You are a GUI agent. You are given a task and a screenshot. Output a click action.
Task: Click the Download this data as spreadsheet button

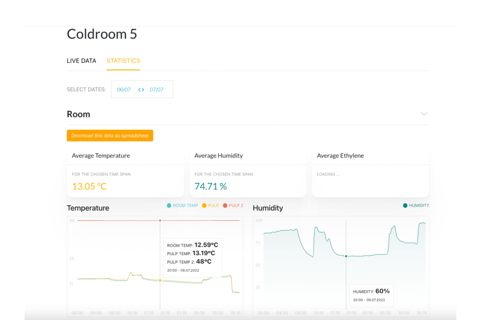[110, 136]
